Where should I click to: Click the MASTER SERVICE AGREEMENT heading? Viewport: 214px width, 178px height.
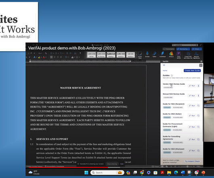coord(80,88)
